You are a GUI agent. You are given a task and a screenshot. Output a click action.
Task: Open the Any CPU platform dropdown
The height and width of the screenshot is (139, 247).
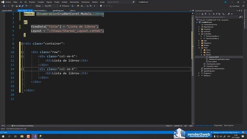(x=51, y=6)
